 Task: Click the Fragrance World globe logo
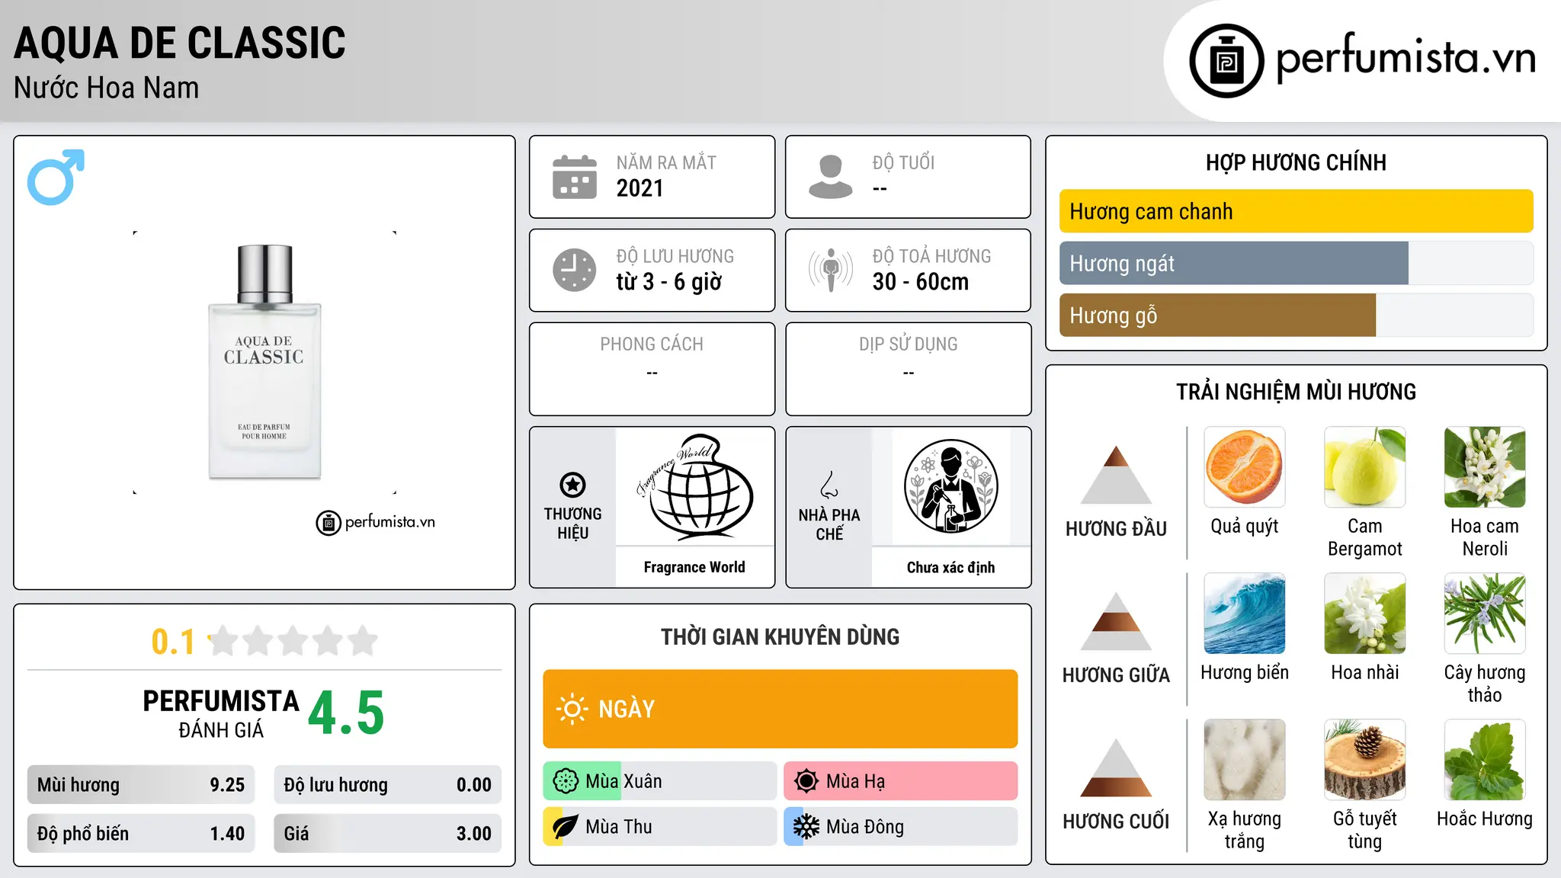coord(694,485)
